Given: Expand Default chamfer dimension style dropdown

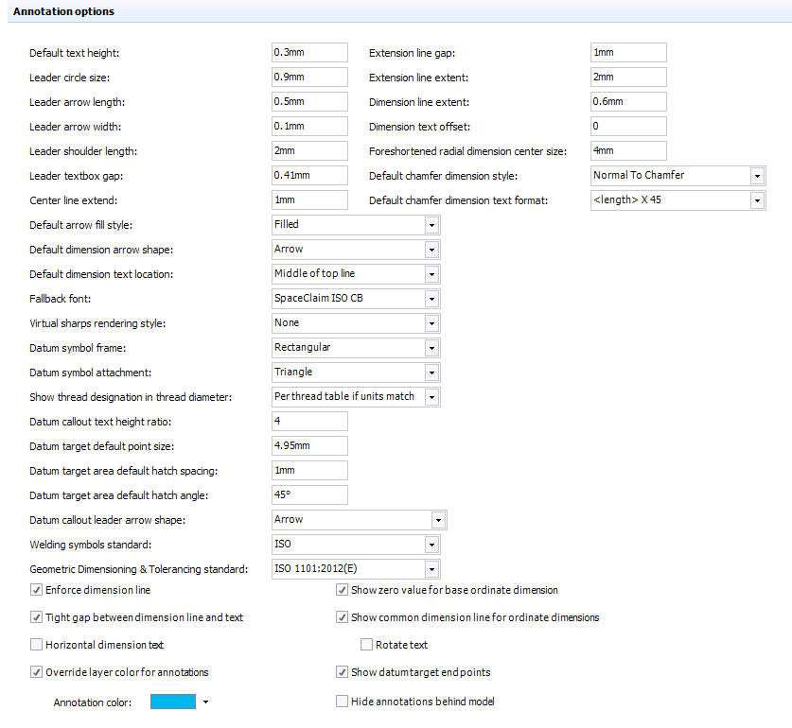Looking at the screenshot, I should pyautogui.click(x=757, y=176).
